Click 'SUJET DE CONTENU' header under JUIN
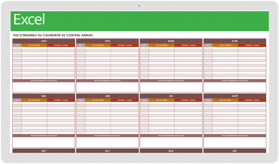This screenshot has height=164, width=279. 98,100
